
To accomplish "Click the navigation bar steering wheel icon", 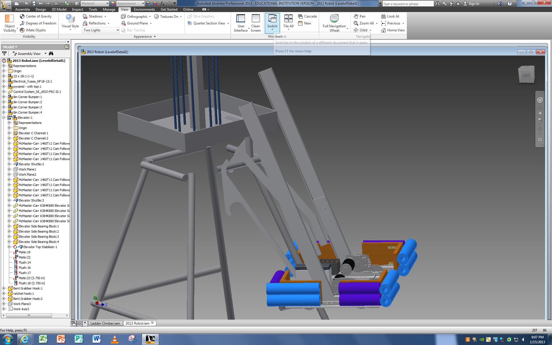I will tap(540, 100).
